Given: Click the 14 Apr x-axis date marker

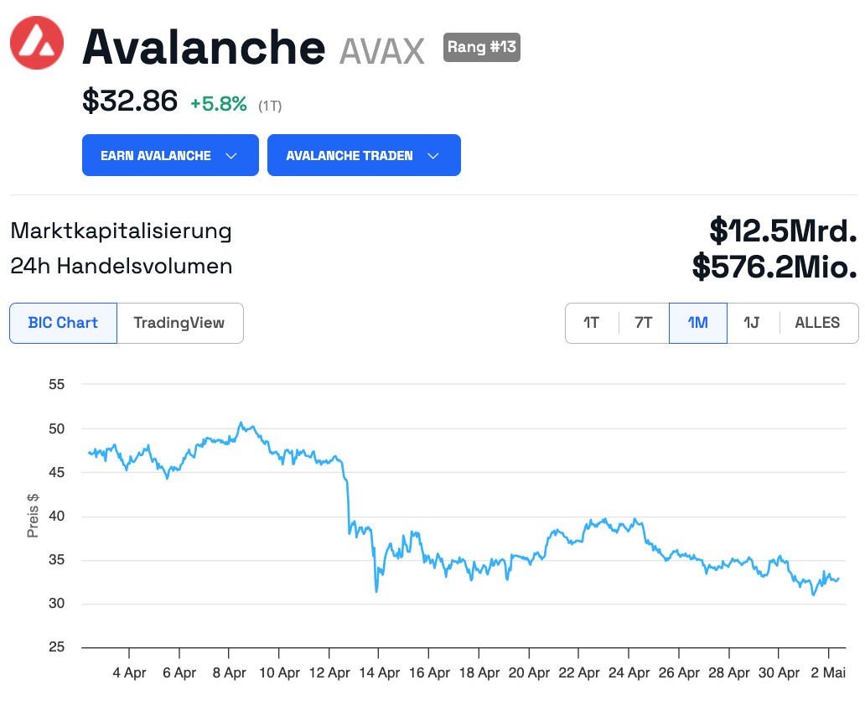Looking at the screenshot, I should pos(379,672).
